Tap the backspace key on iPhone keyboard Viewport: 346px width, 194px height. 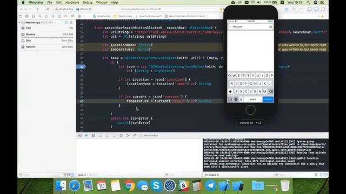(x=271, y=92)
